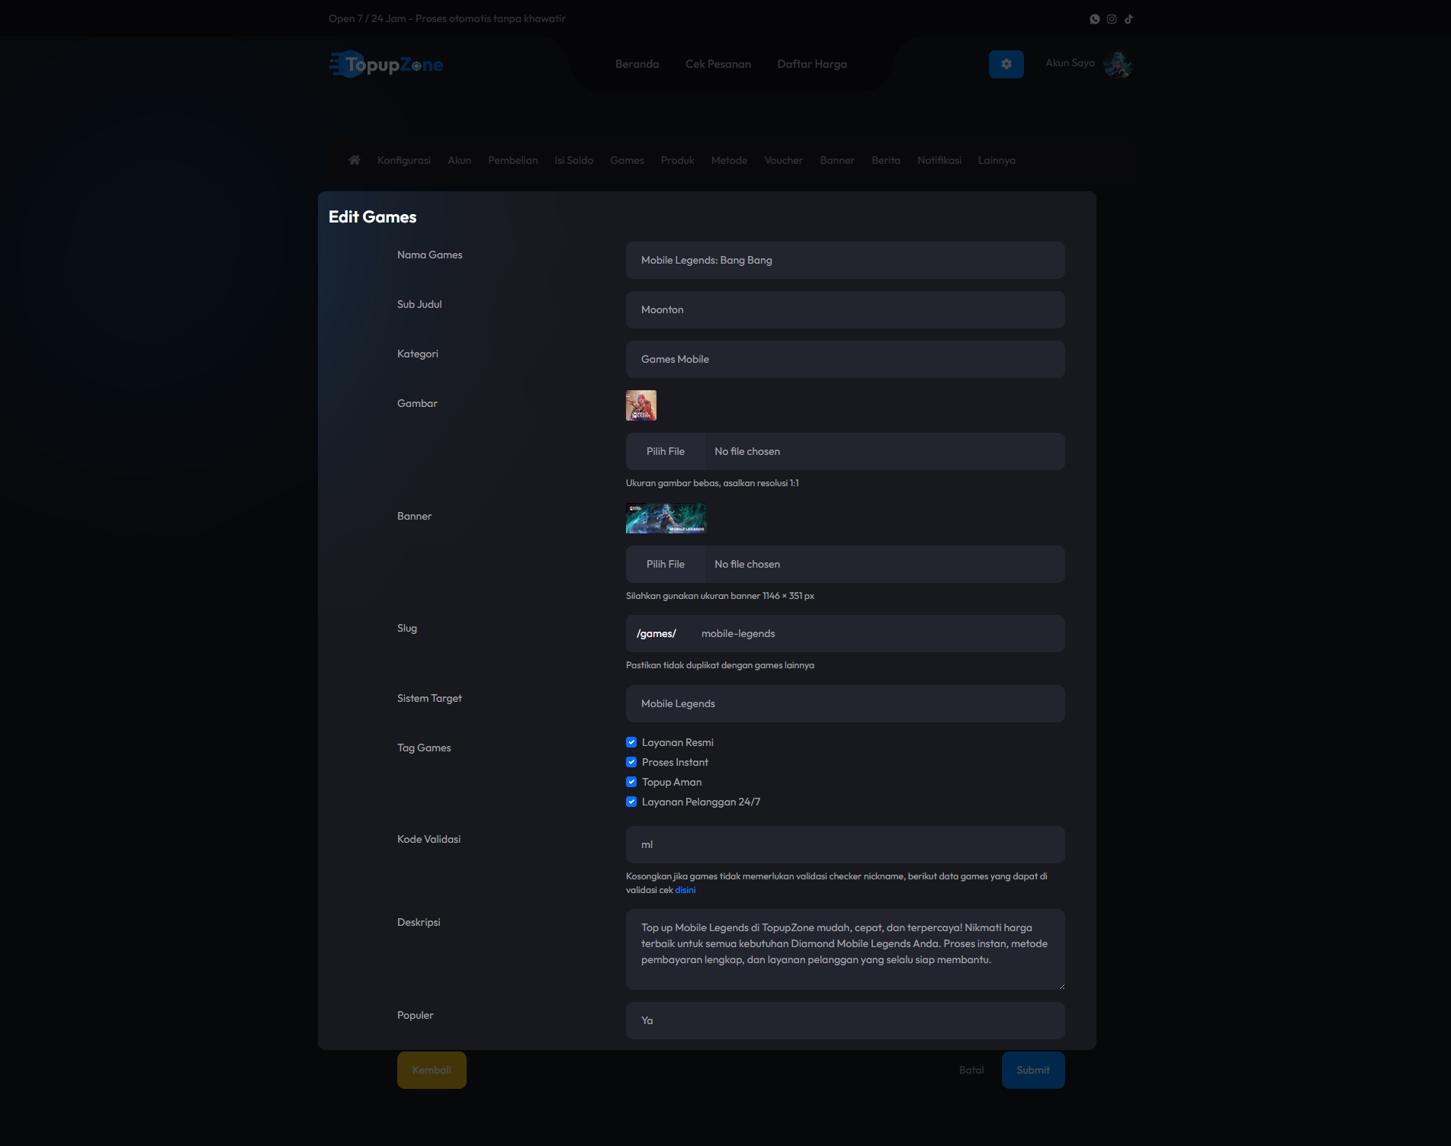Click the Akun Saya text link
Image resolution: width=1451 pixels, height=1146 pixels.
(x=1070, y=63)
